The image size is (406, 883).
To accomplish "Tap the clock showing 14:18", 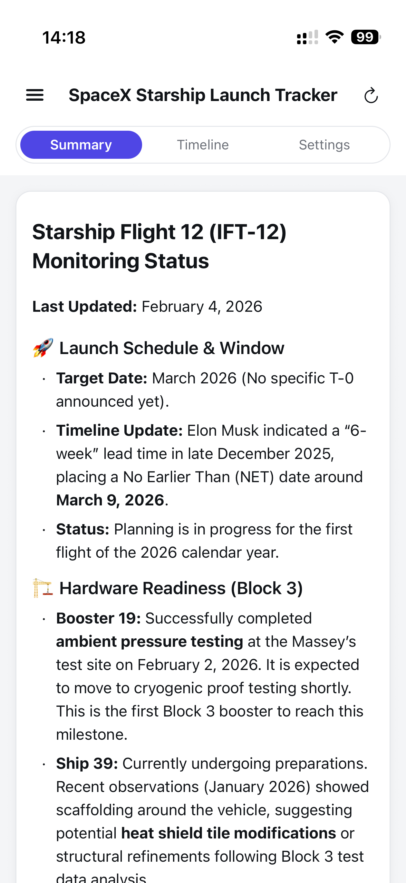I will pyautogui.click(x=64, y=38).
